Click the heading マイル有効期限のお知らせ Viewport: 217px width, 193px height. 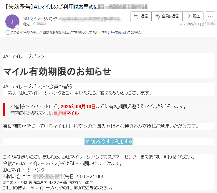(57, 72)
